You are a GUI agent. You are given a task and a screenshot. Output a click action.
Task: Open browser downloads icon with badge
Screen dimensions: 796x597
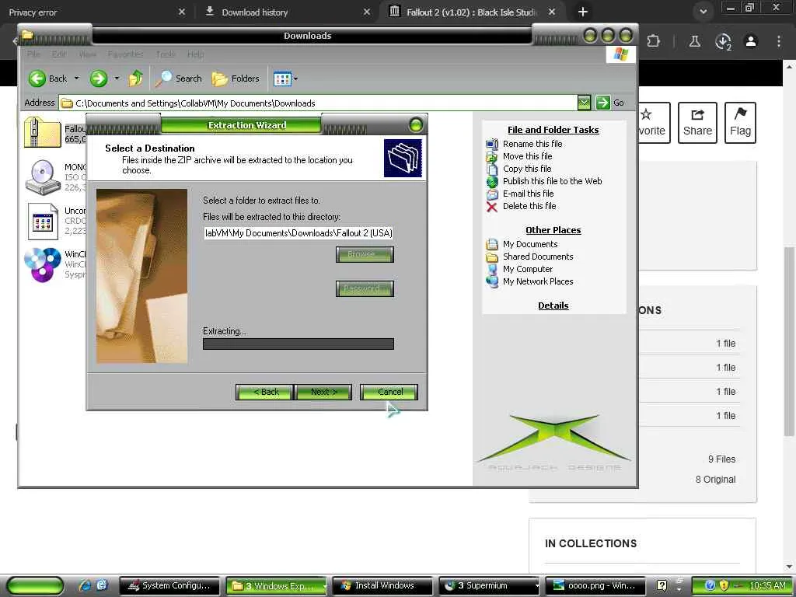click(723, 41)
